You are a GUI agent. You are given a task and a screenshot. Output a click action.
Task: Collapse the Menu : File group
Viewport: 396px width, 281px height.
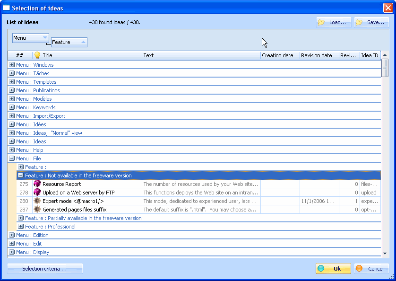tap(11, 158)
